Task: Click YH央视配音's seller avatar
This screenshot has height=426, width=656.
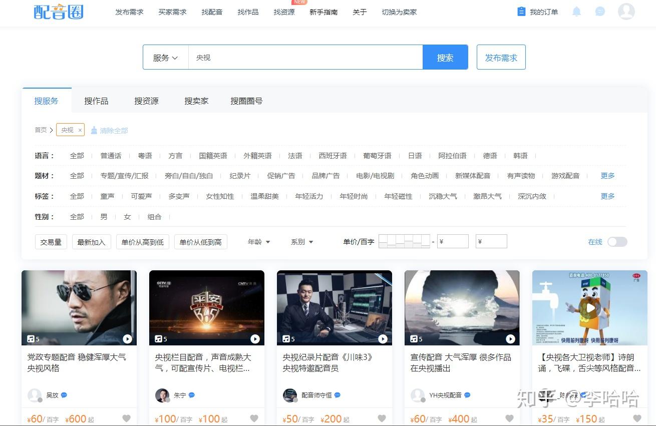Action: click(x=418, y=395)
